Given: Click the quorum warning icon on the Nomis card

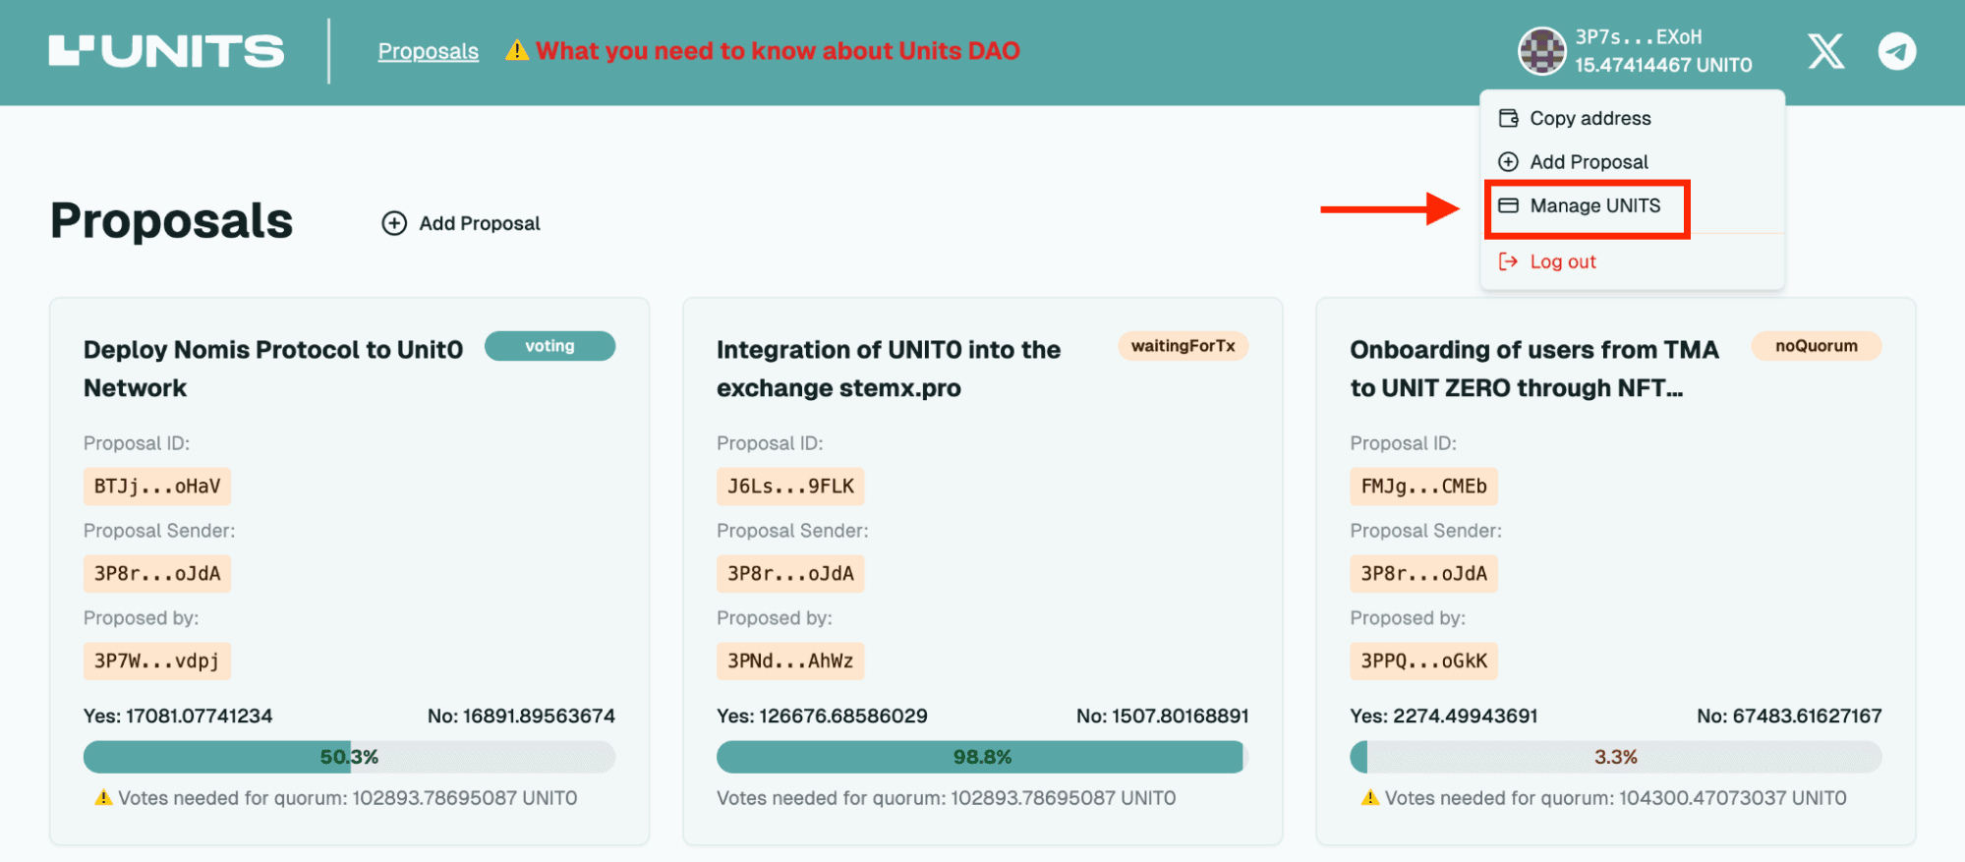Looking at the screenshot, I should click(103, 797).
